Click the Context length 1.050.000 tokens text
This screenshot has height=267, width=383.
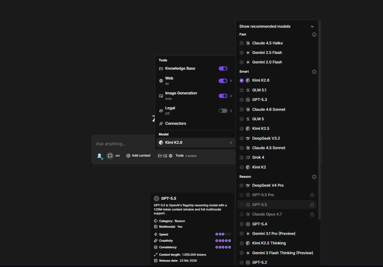coord(182,255)
